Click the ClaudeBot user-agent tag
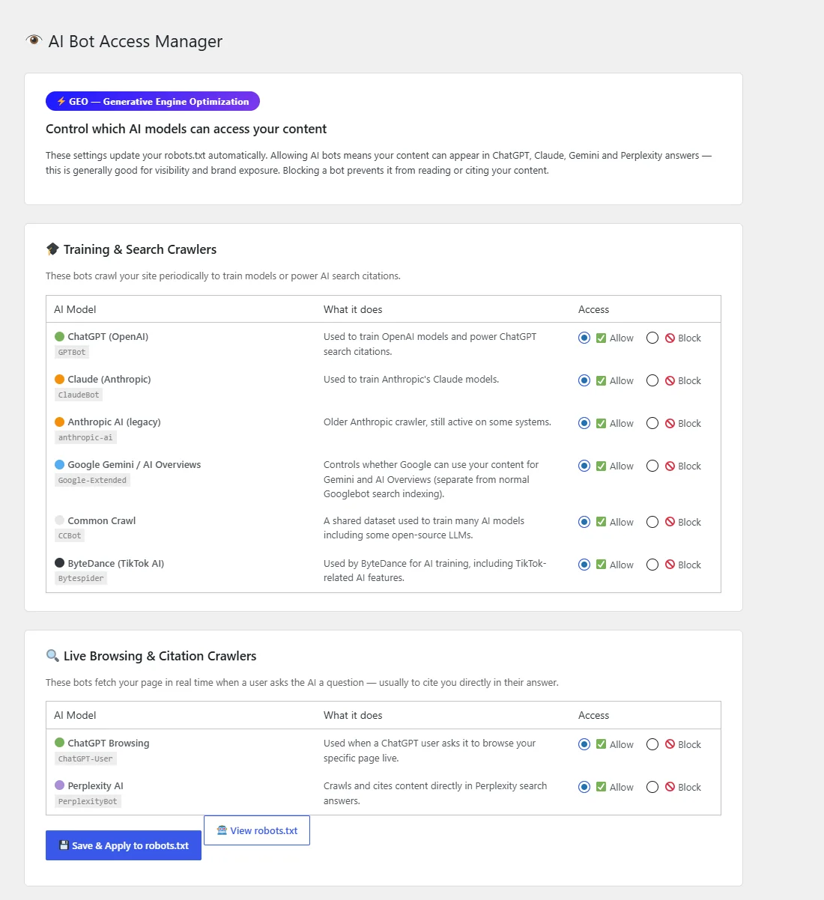This screenshot has height=900, width=824. tap(79, 395)
